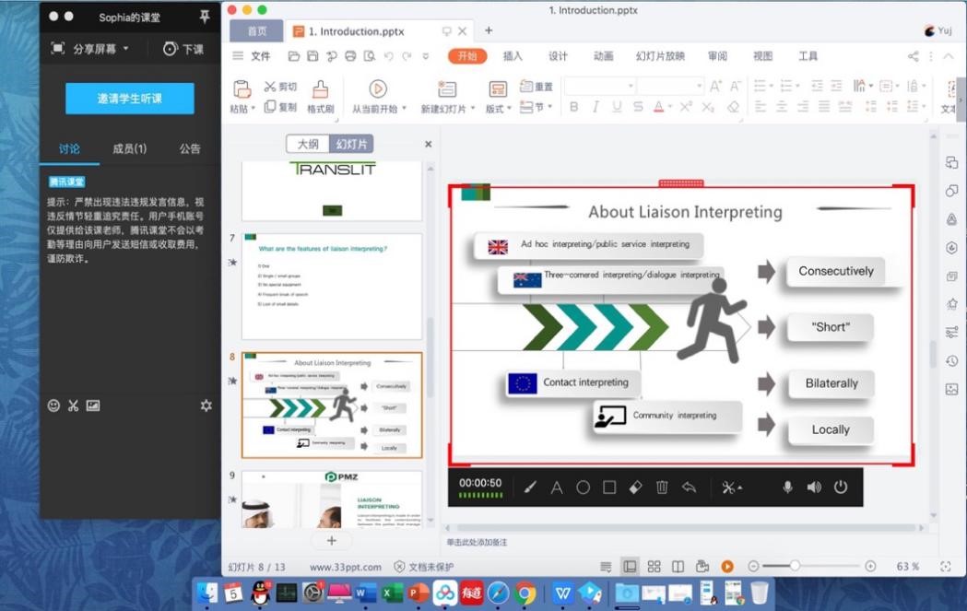Undo the last annotation stroke
The height and width of the screenshot is (611, 967).
689,488
